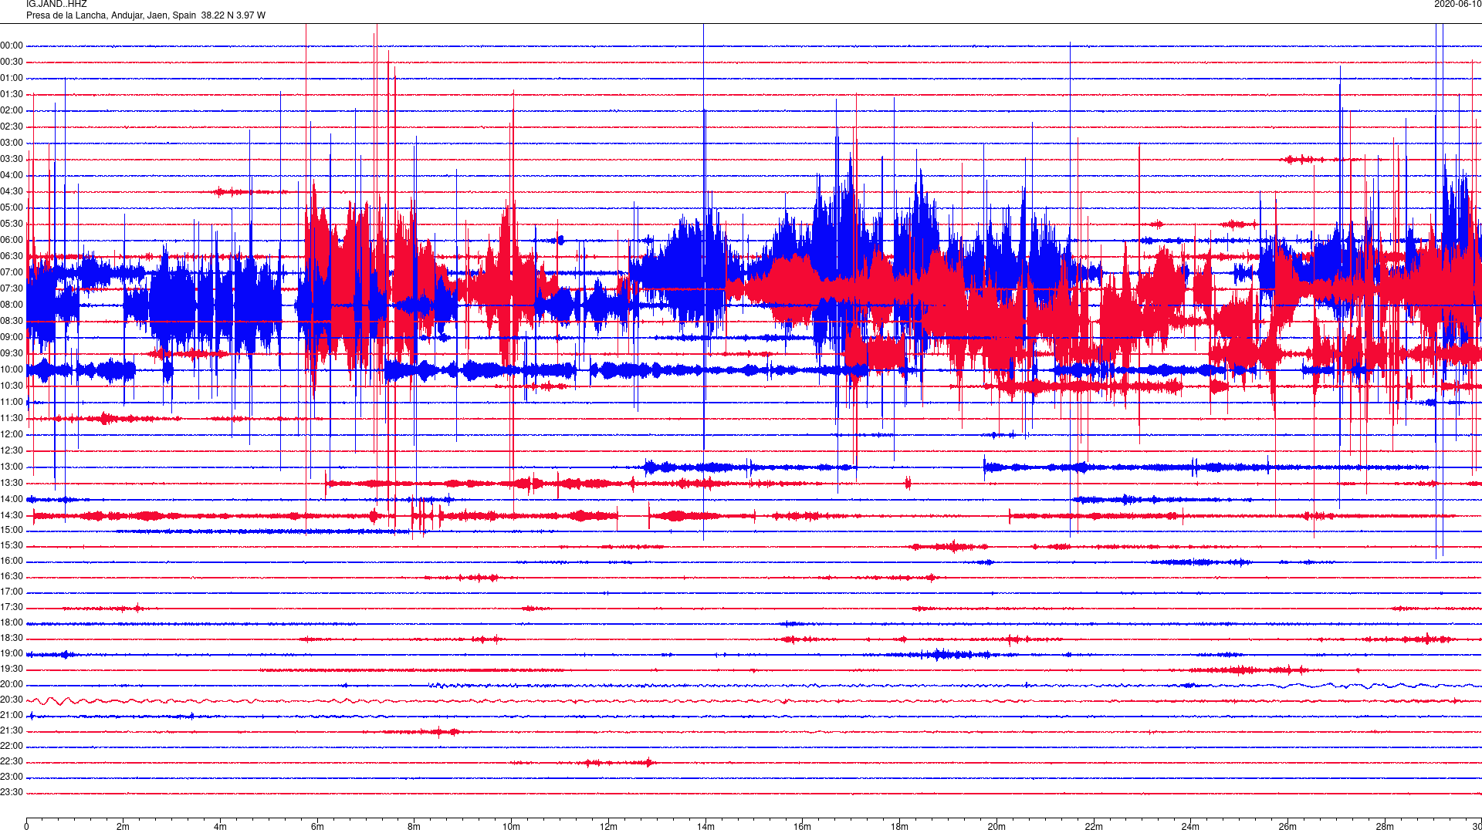Select the 10:30 trace time label

12,386
